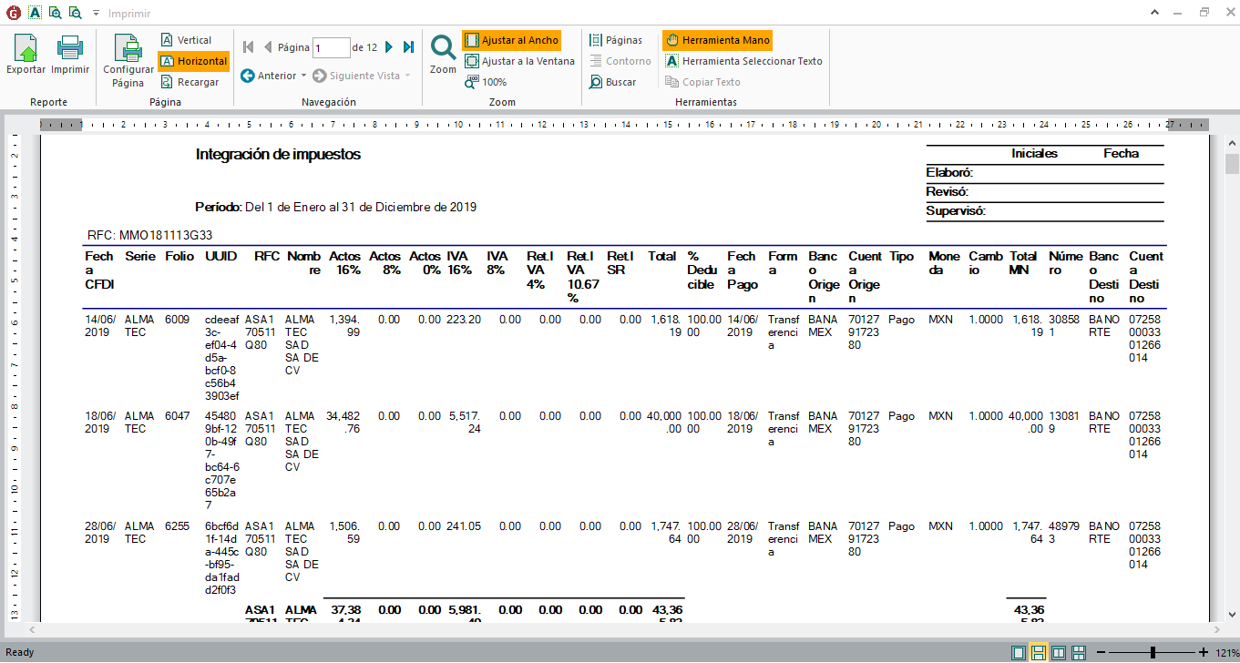Toggle the Herramienta Mano tool

[x=717, y=40]
